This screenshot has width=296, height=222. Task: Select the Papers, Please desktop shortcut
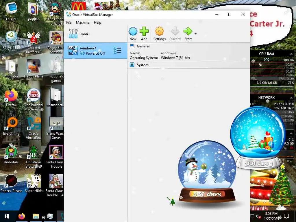(11, 184)
